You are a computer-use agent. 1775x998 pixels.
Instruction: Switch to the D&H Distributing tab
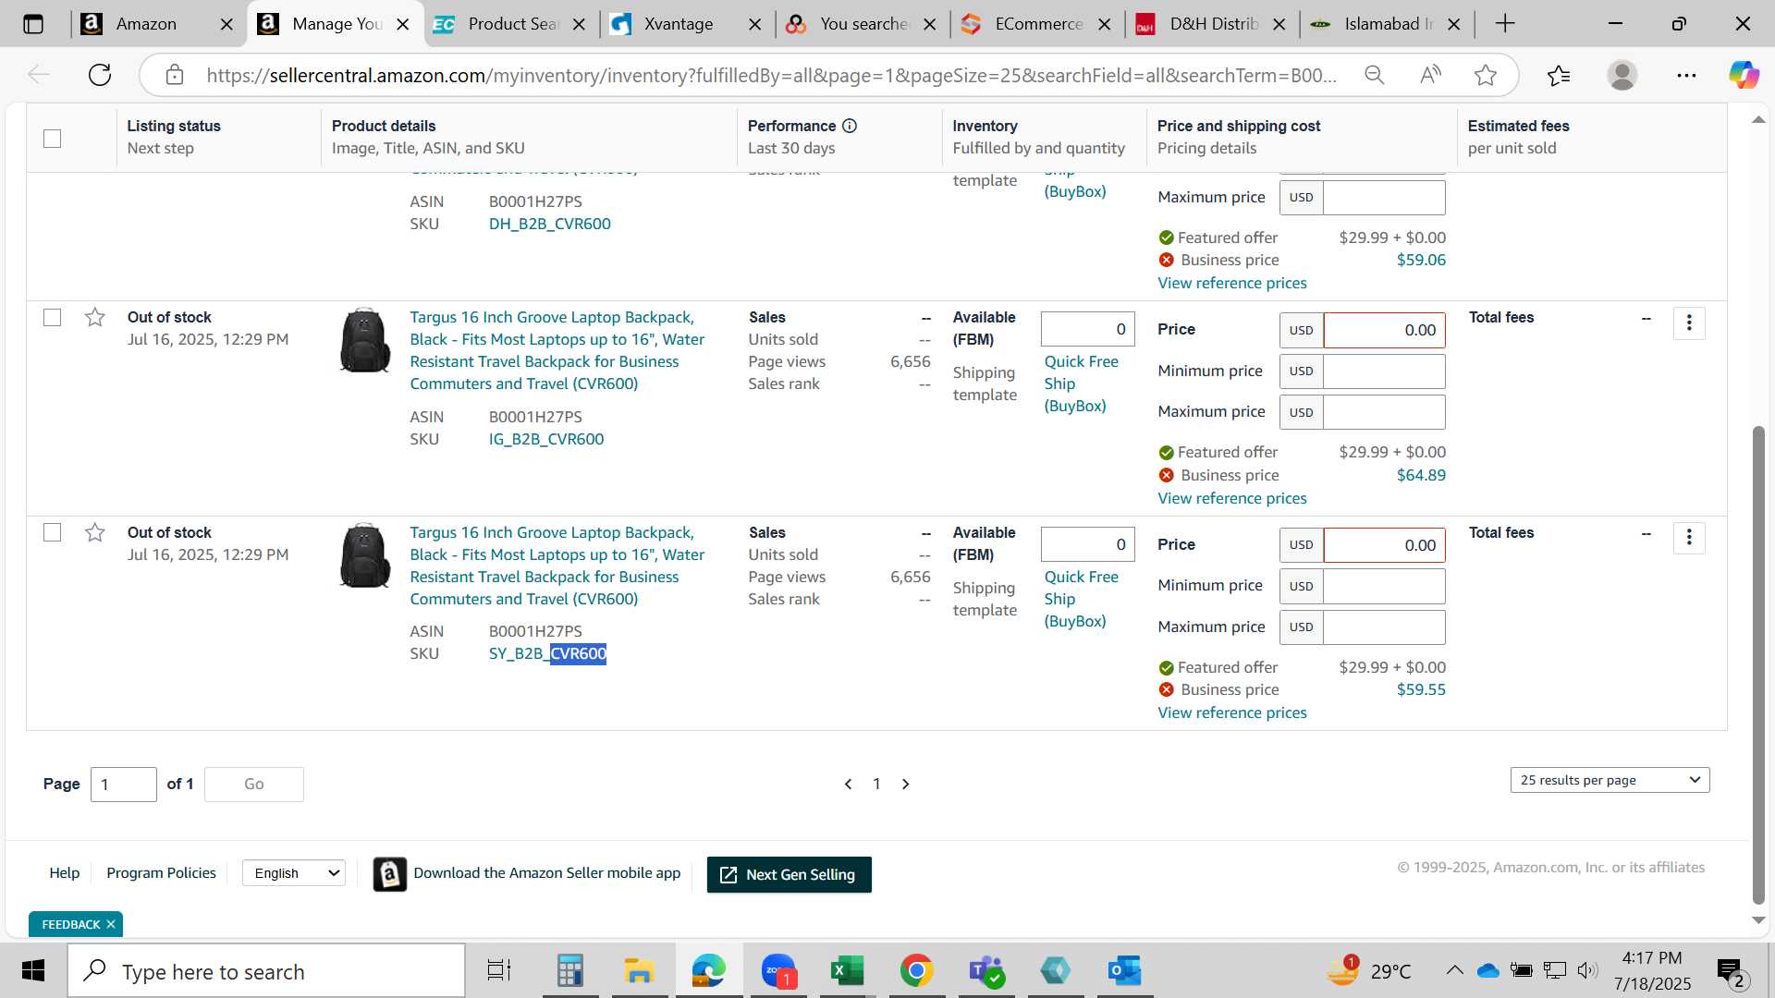(1213, 24)
